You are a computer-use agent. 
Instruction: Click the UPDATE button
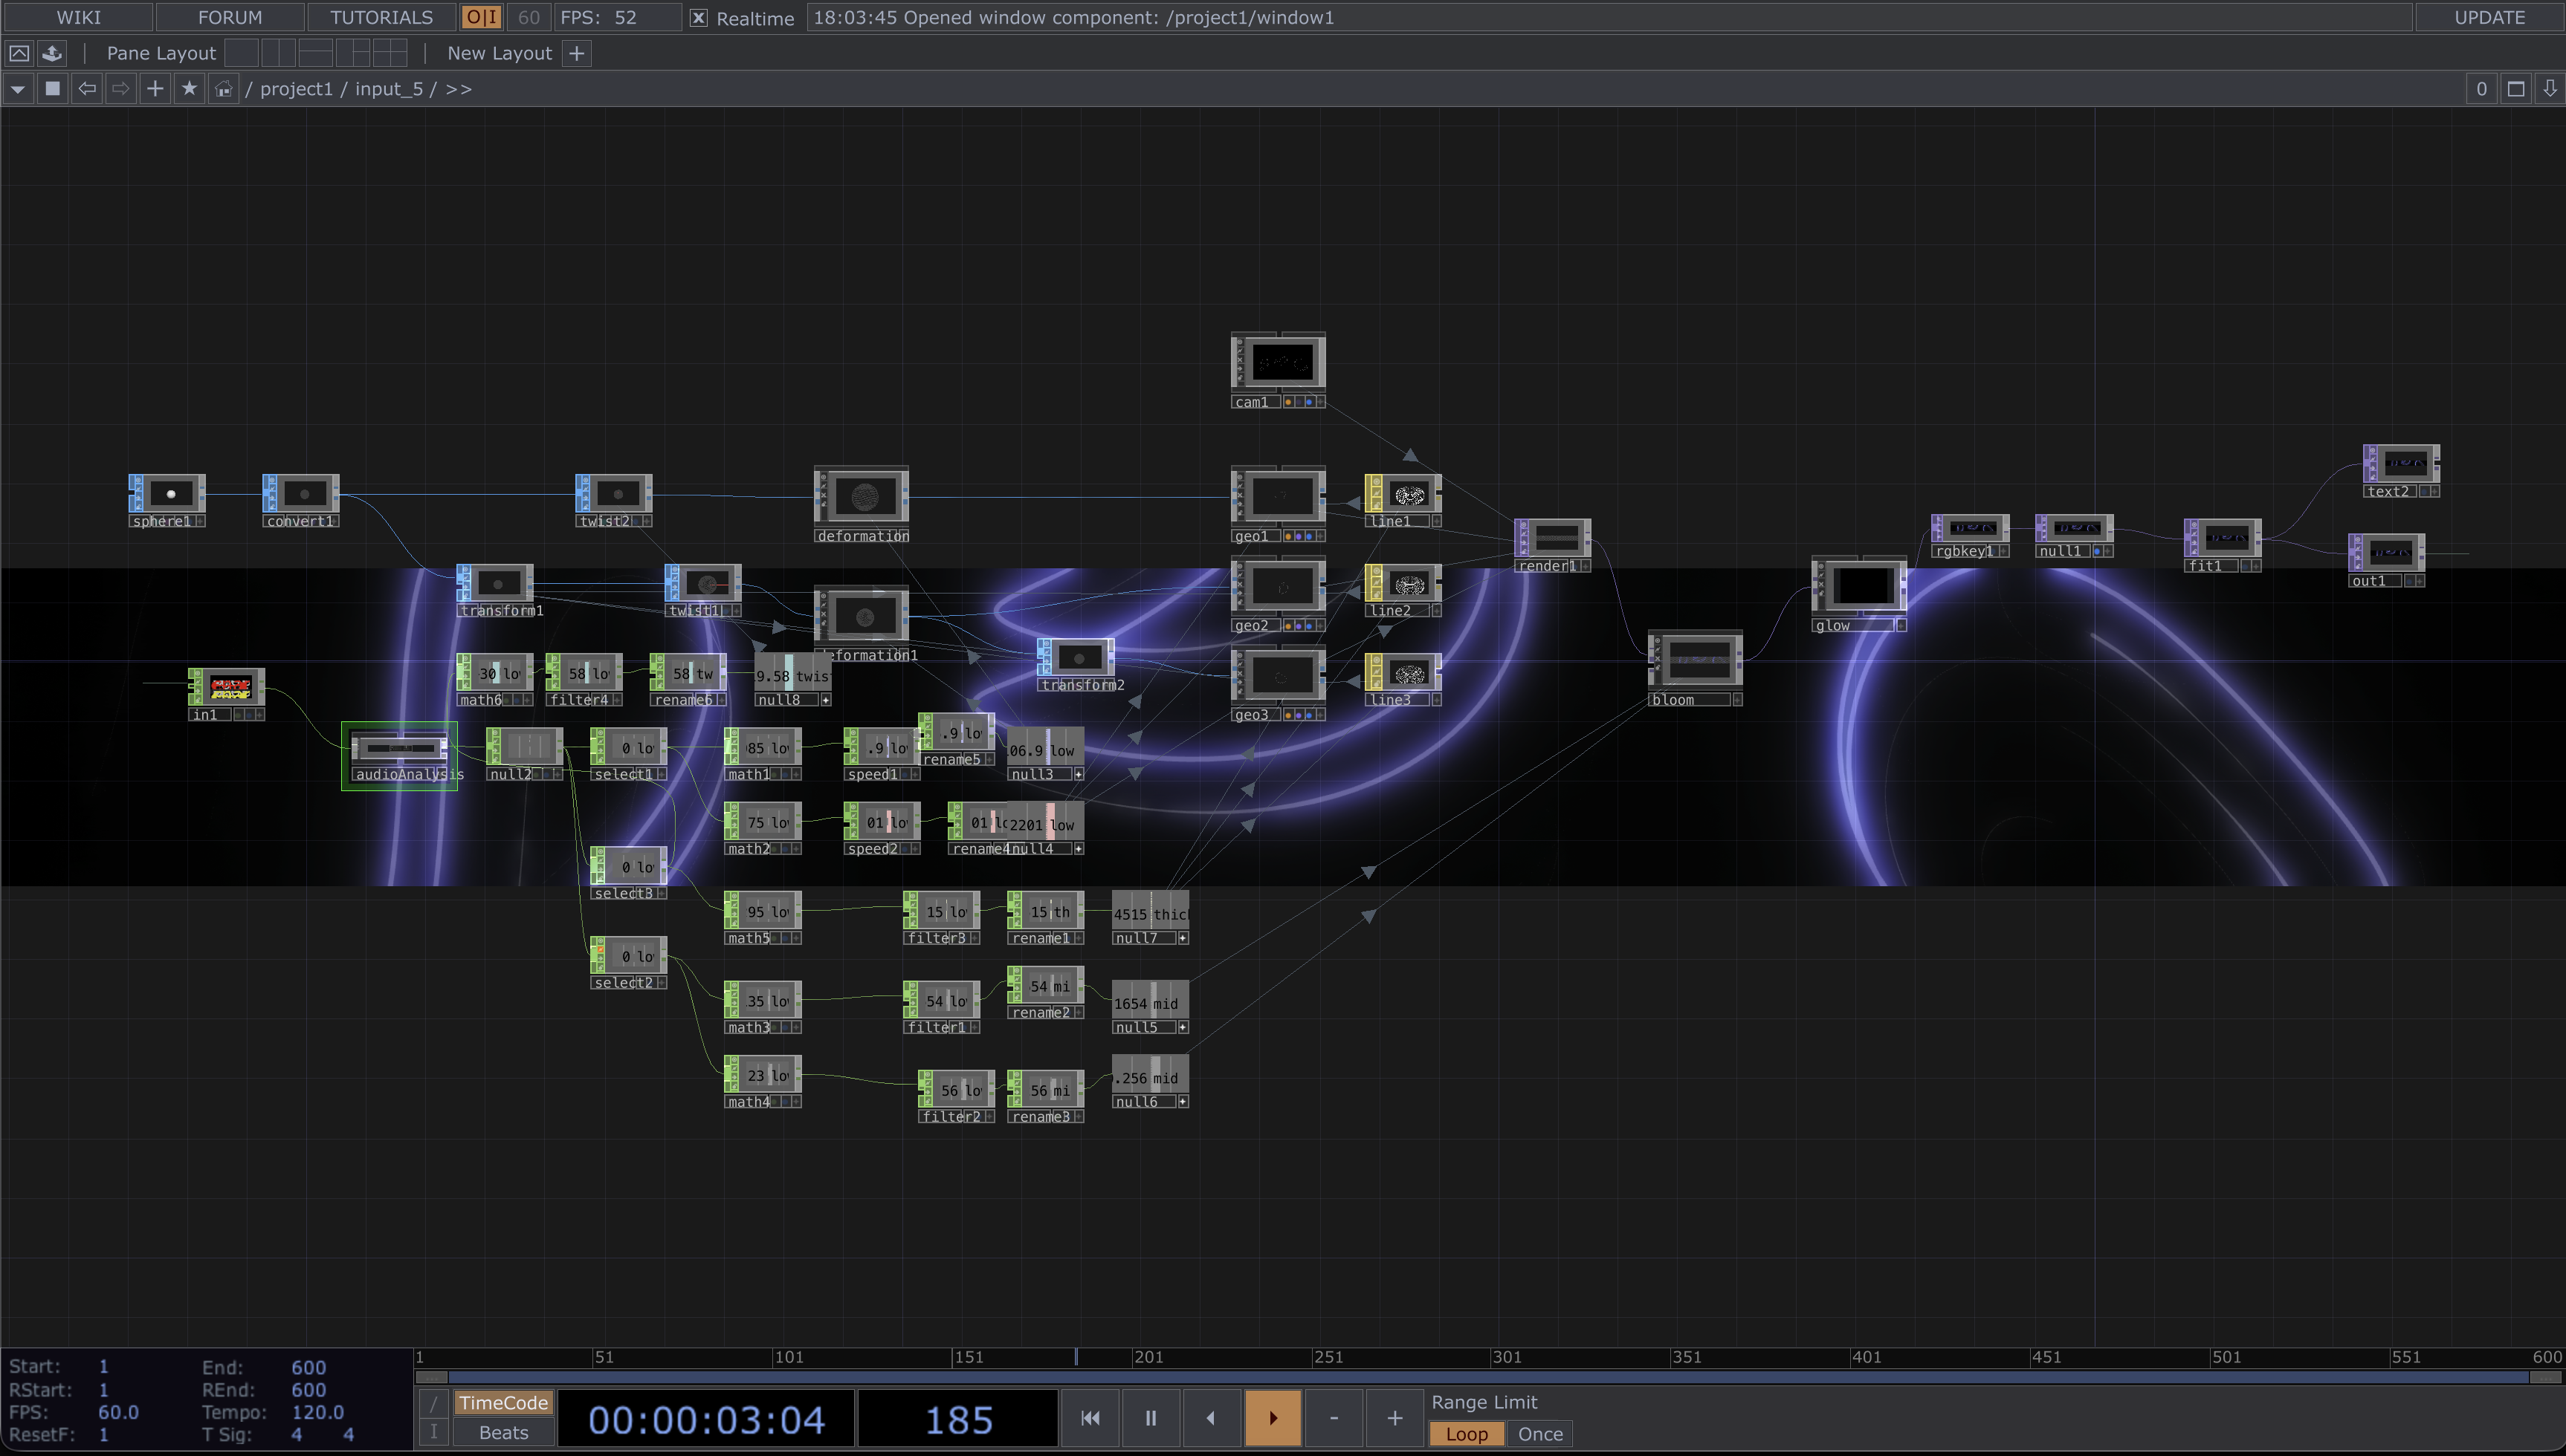coord(2489,18)
